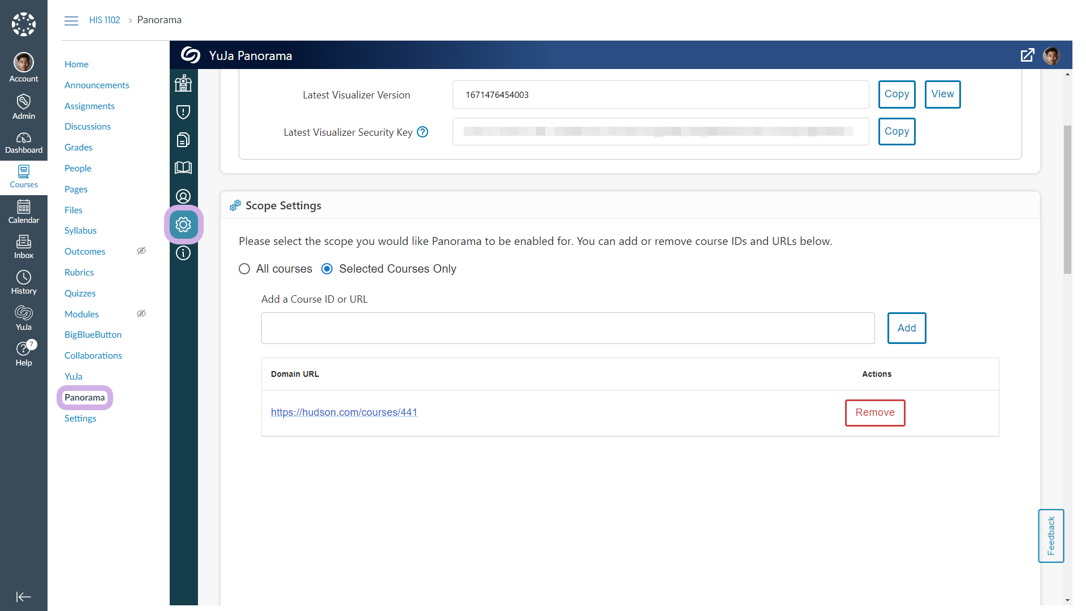Viewport: 1086px width, 611px height.
Task: Open BigBlueButton in course menu
Action: pyautogui.click(x=93, y=334)
